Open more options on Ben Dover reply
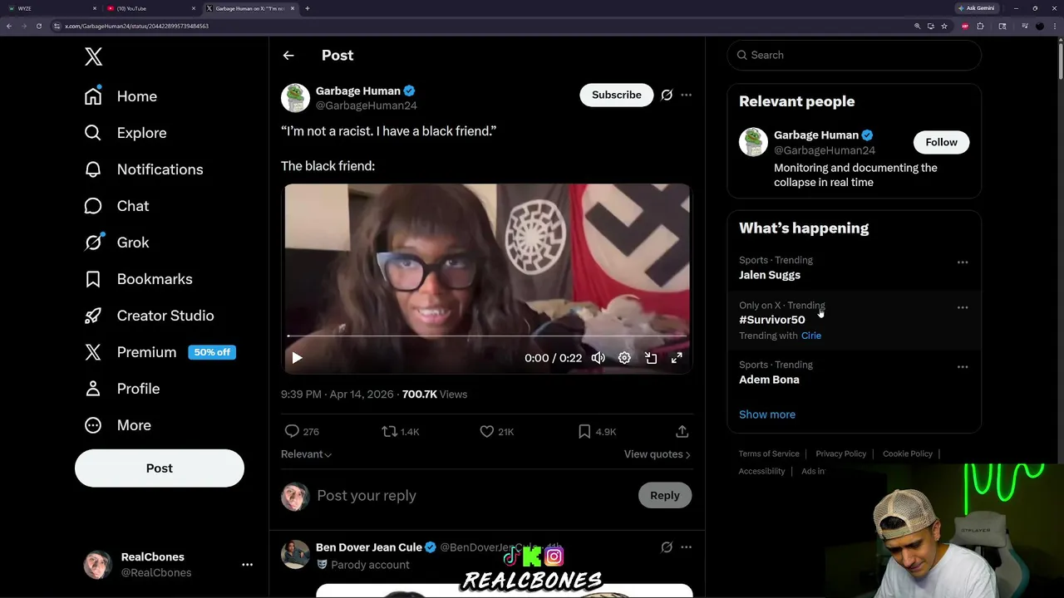The image size is (1064, 598). point(686,547)
